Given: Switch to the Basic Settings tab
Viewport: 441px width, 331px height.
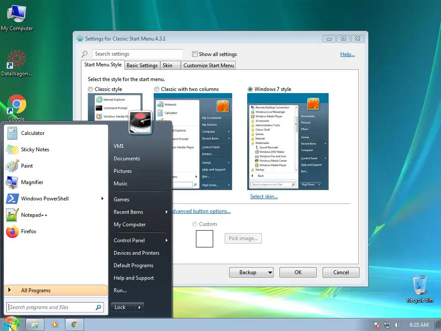Looking at the screenshot, I should coord(142,66).
